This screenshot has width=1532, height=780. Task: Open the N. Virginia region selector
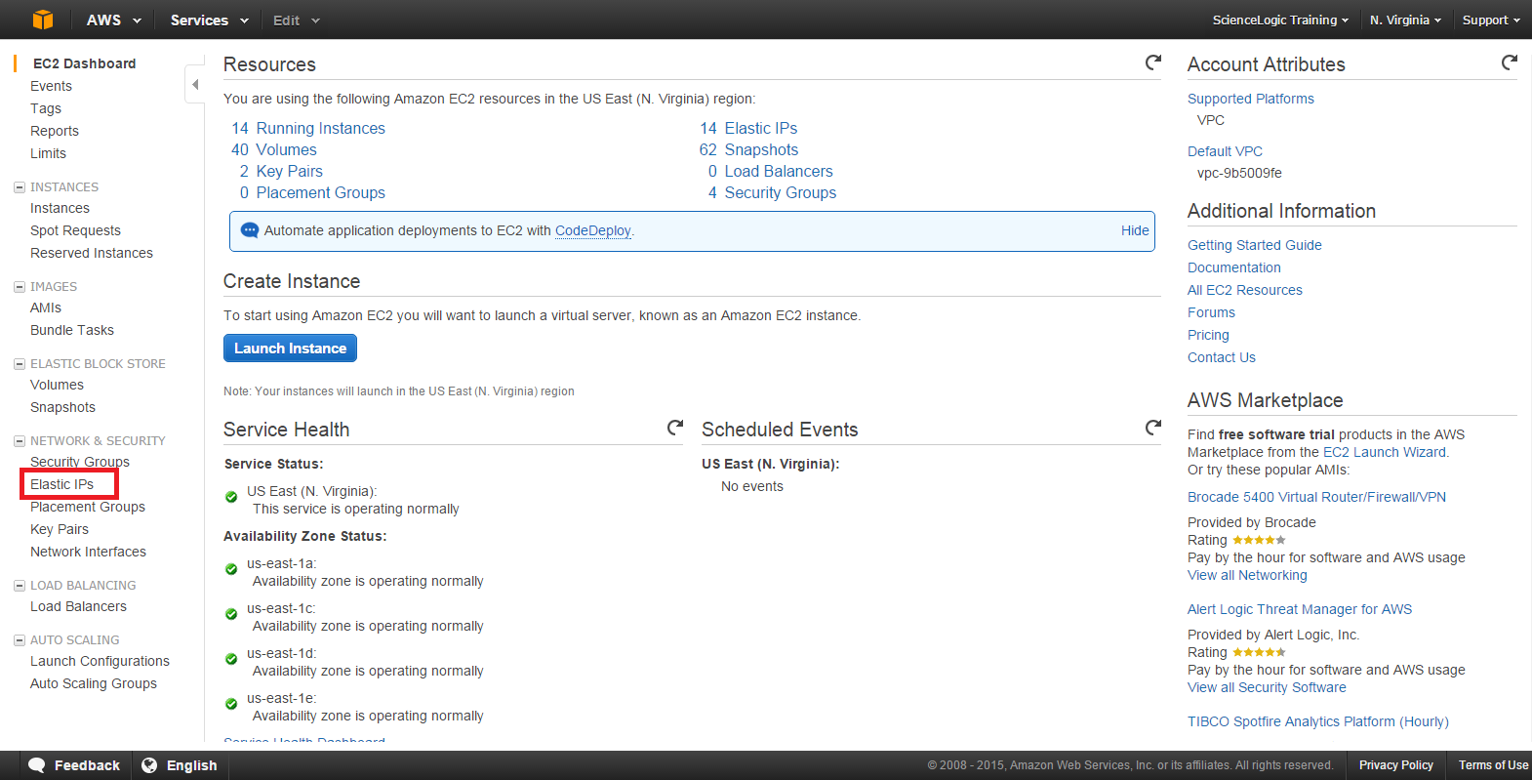(x=1405, y=20)
